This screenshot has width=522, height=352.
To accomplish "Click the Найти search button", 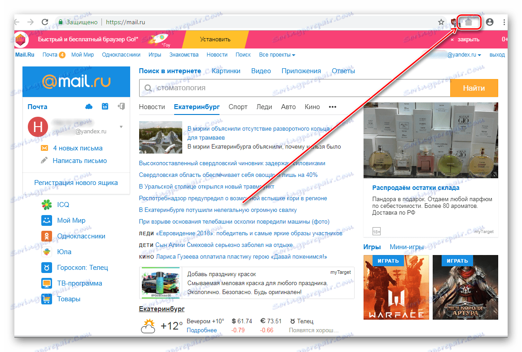I will pyautogui.click(x=474, y=88).
